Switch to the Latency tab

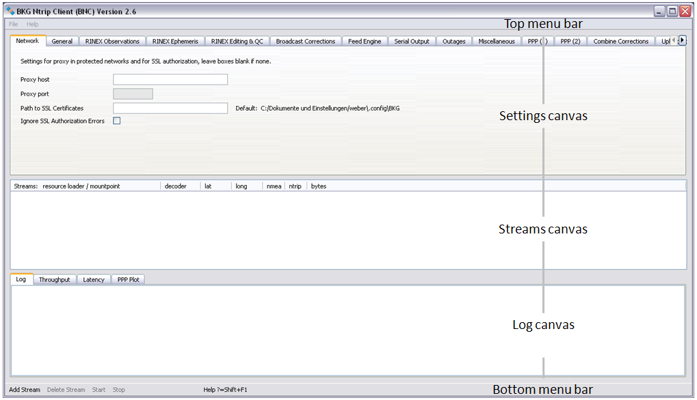pyautogui.click(x=94, y=280)
